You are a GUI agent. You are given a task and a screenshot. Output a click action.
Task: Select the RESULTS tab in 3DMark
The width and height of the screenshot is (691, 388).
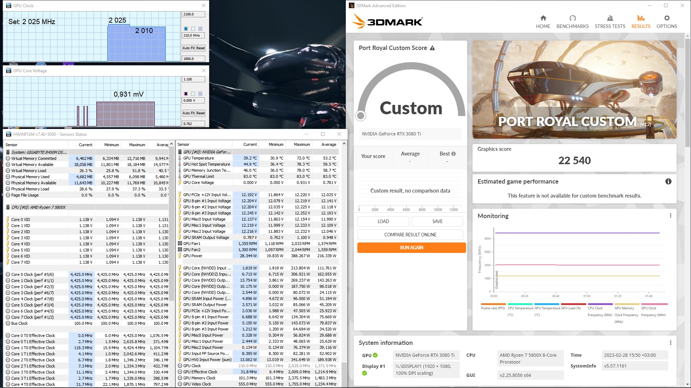[x=641, y=22]
